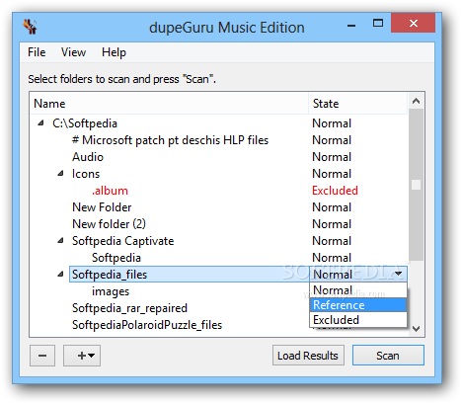Click the Normal state of Audio
This screenshot has height=404, width=462.
332,157
